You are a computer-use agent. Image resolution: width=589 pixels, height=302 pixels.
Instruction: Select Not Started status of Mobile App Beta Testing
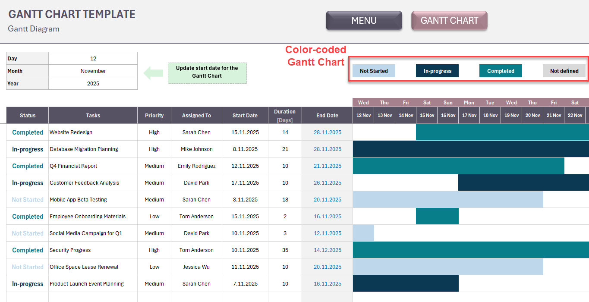tap(28, 200)
